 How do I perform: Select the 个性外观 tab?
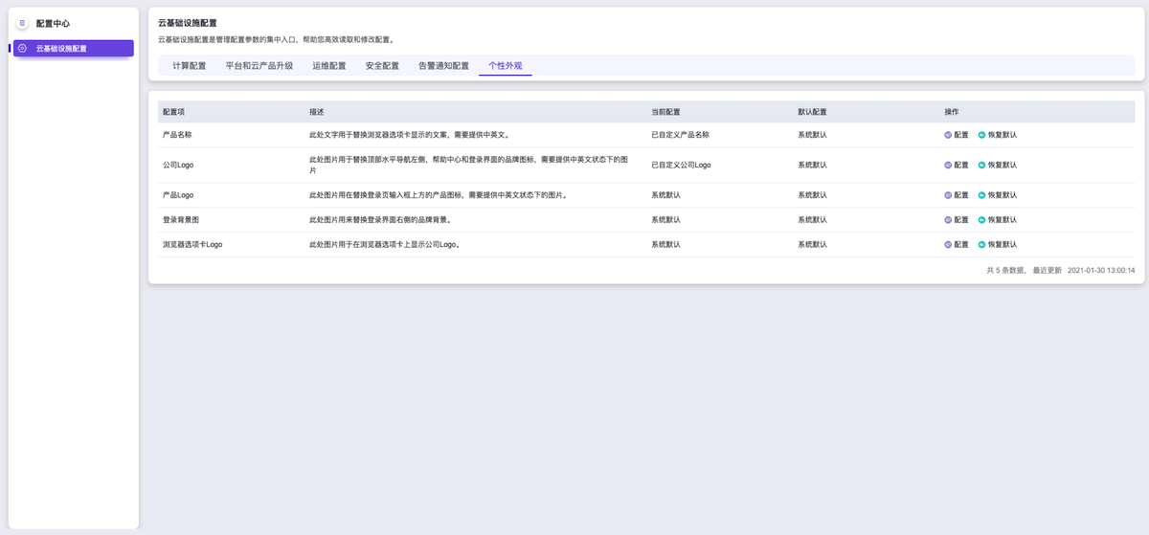(505, 66)
